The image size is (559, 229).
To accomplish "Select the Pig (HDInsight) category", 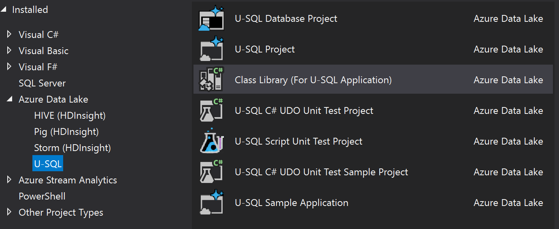I will click(66, 132).
